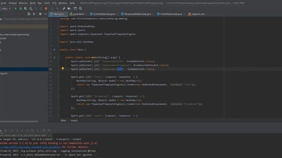Click the 'Spark has ignited' console line
The image size is (282, 158).
(x=49, y=155)
